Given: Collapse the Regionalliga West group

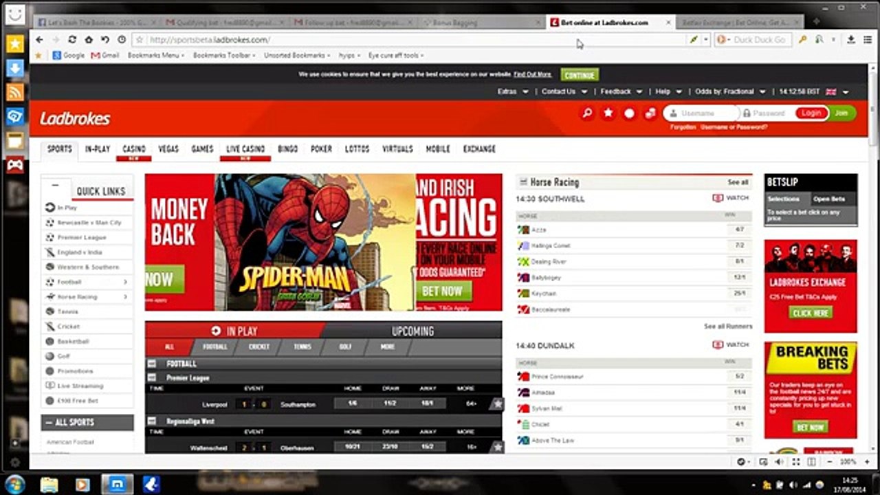Looking at the screenshot, I should 152,421.
